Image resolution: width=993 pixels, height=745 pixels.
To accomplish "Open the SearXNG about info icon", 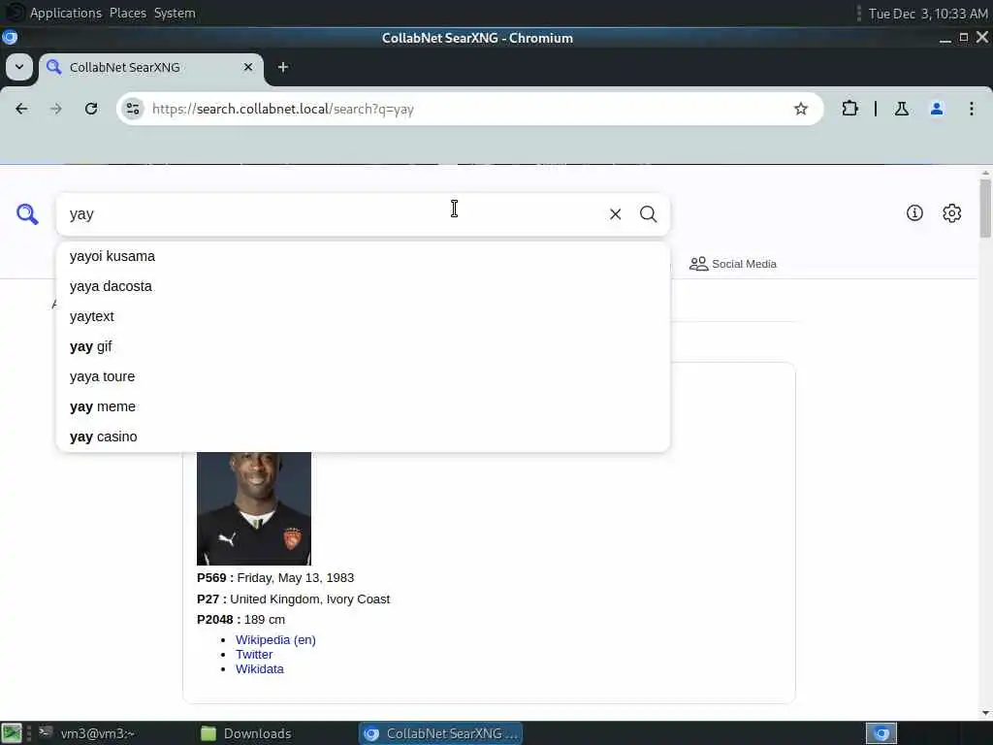I will (914, 212).
